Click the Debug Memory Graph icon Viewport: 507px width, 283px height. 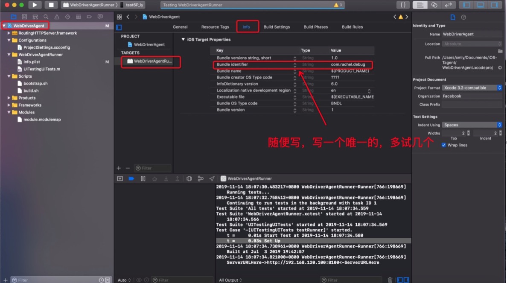(x=200, y=179)
